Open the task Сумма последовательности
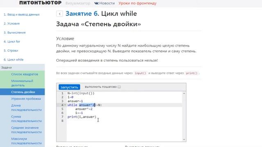The image size is (262, 147). tap(26, 119)
